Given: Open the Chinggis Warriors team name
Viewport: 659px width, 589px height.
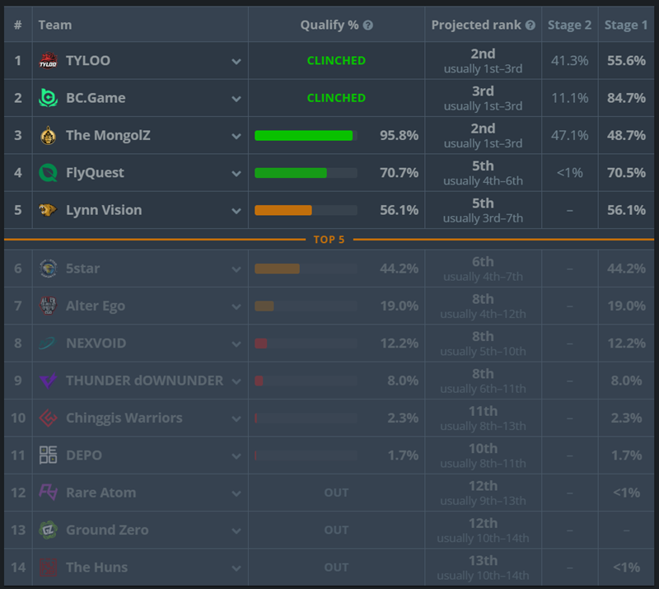Looking at the screenshot, I should coord(124,418).
